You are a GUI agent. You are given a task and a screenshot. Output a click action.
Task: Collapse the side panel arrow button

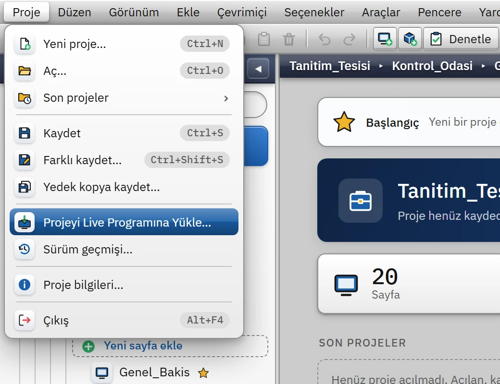[258, 69]
